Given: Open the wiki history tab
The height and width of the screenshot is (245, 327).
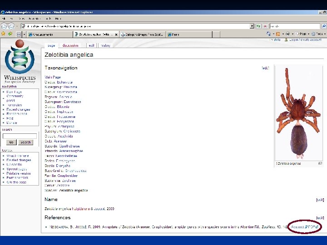Looking at the screenshot, I should pyautogui.click(x=105, y=45).
